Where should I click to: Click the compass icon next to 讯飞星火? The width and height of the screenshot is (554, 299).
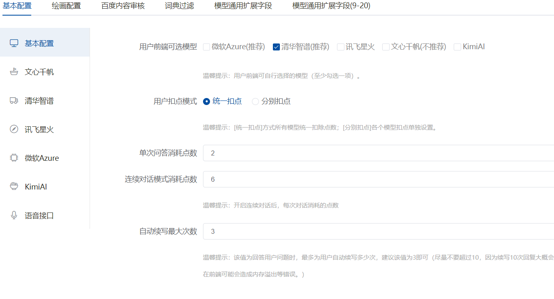[x=14, y=129]
